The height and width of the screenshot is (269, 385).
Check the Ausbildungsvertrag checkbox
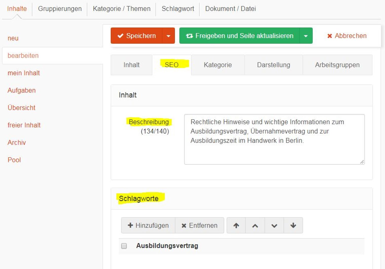click(x=124, y=246)
